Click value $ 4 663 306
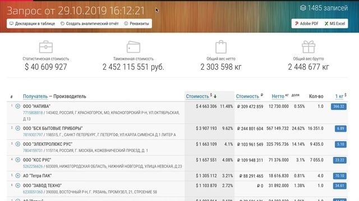The width and height of the screenshot is (359, 201). pyautogui.click(x=206, y=107)
